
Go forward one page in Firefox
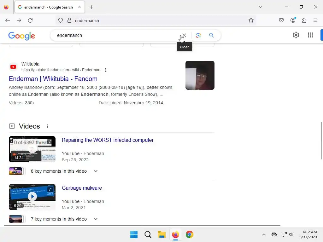pos(19,20)
